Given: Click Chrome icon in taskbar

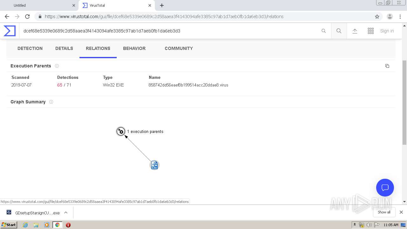Looking at the screenshot, I should (58, 225).
